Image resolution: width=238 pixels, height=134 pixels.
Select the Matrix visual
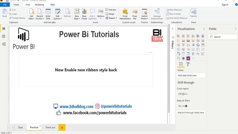pos(188,54)
